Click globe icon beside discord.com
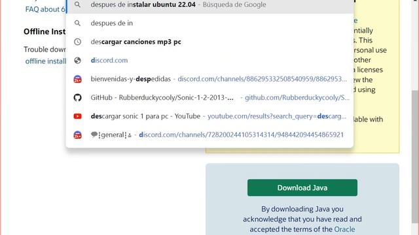 pyautogui.click(x=77, y=61)
